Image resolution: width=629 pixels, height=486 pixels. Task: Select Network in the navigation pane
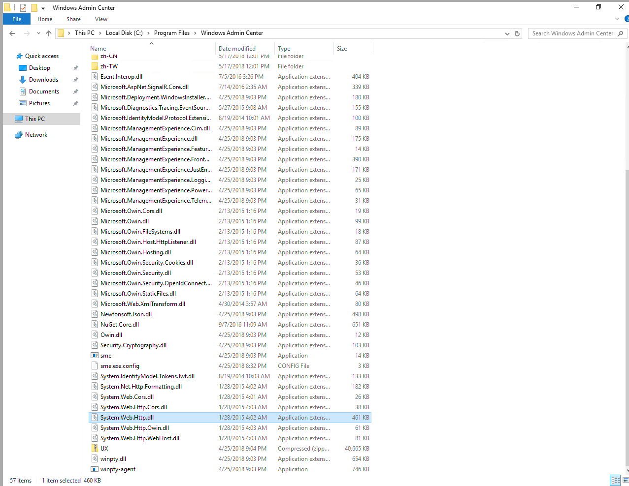36,135
